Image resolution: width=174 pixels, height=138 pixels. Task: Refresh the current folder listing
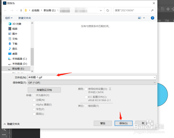(108, 10)
